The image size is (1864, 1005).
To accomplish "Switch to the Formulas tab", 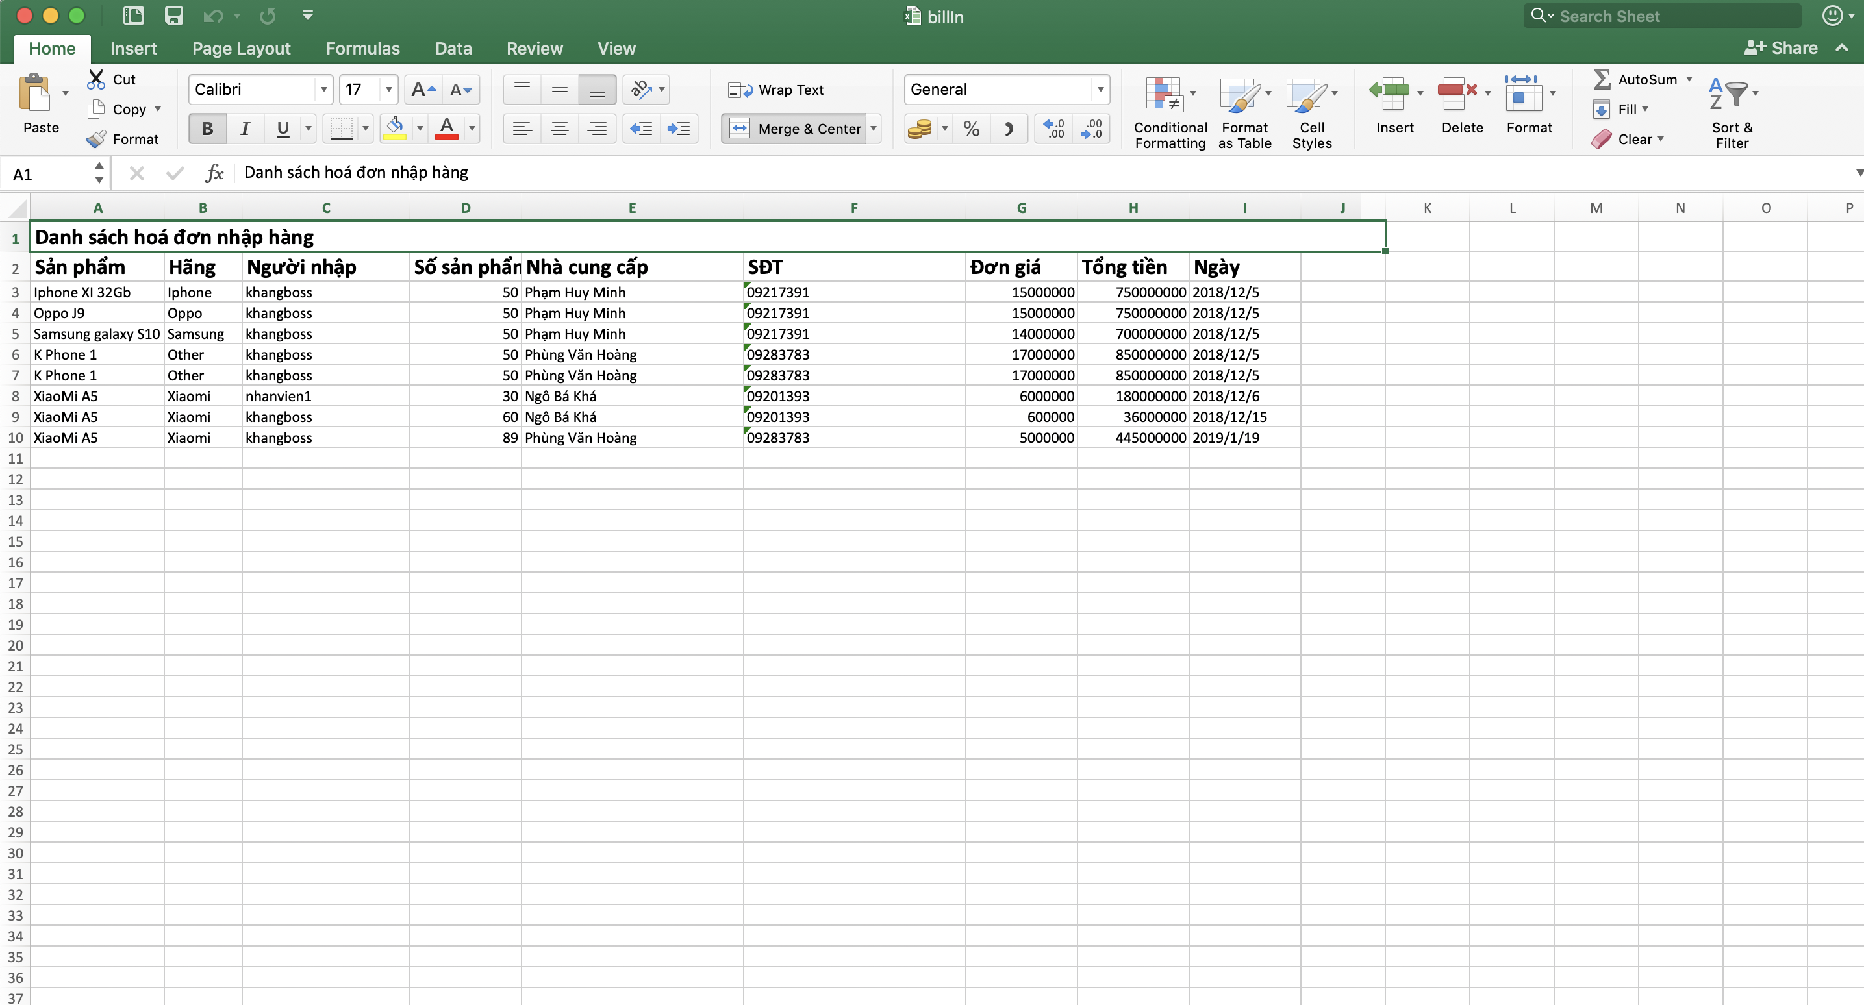I will pyautogui.click(x=362, y=49).
